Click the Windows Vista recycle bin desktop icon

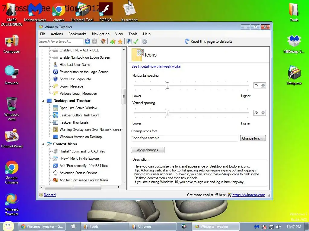pos(12,109)
